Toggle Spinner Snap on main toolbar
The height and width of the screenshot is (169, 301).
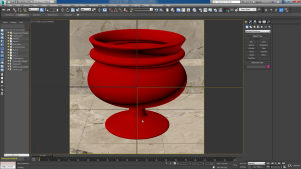click(x=126, y=10)
